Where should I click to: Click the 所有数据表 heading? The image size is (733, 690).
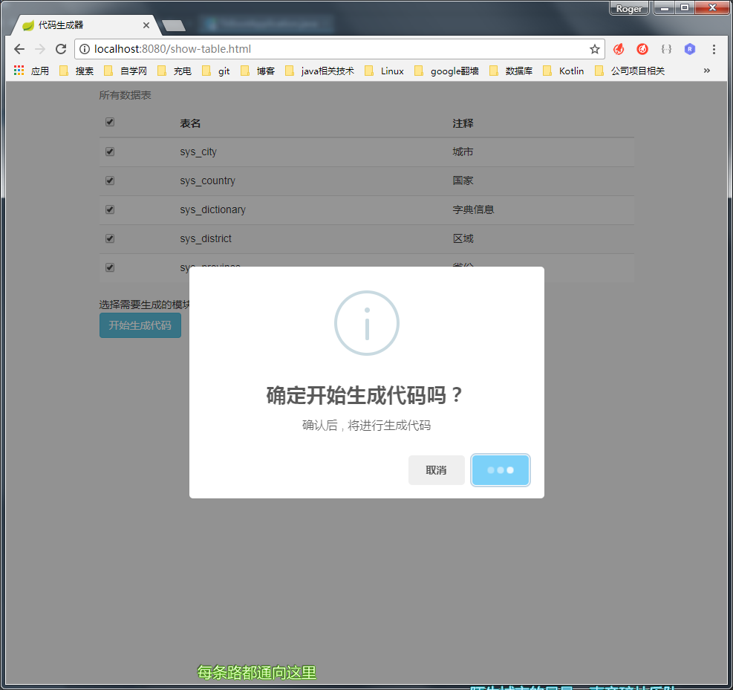(x=125, y=95)
